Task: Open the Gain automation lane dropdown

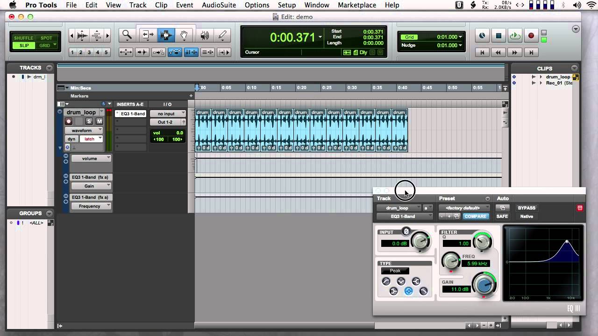Action: (91, 186)
